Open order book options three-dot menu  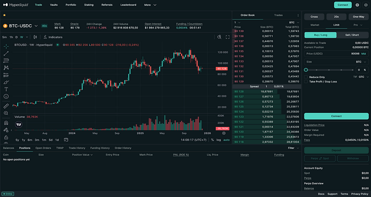(x=298, y=16)
